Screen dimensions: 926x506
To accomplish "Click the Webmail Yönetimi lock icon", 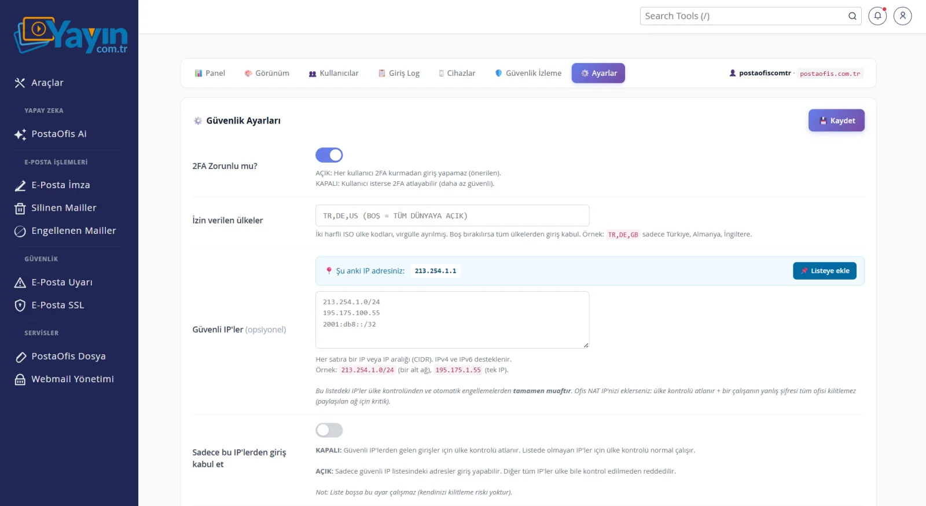I will pos(20,379).
